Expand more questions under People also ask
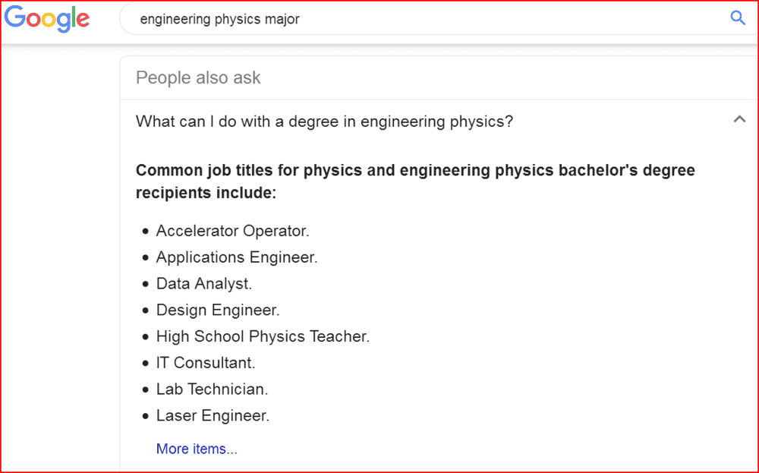 point(197,449)
